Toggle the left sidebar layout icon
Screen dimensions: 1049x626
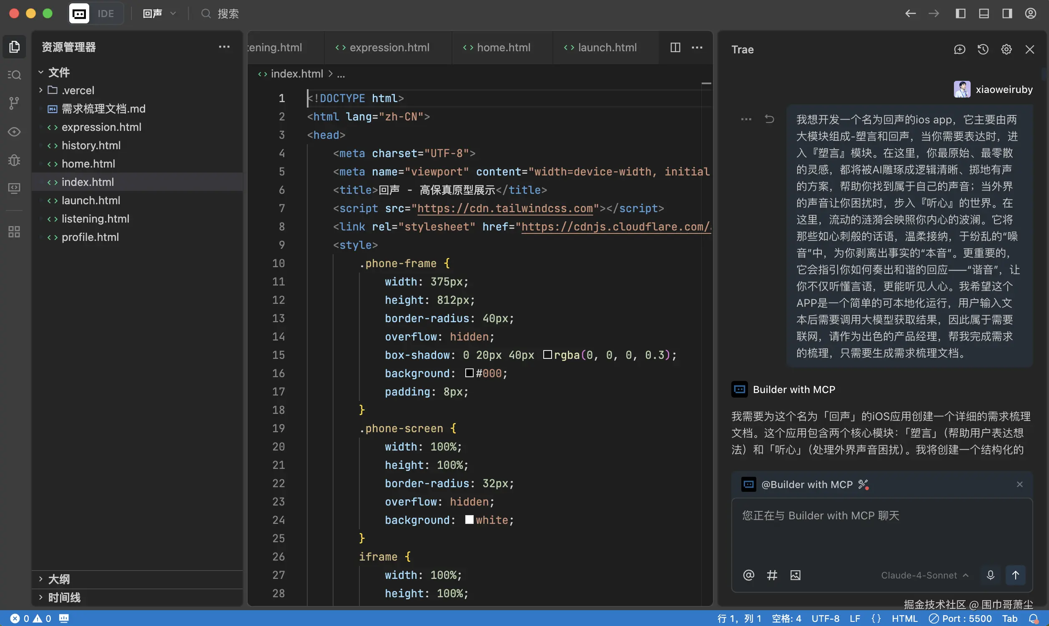[x=961, y=13]
